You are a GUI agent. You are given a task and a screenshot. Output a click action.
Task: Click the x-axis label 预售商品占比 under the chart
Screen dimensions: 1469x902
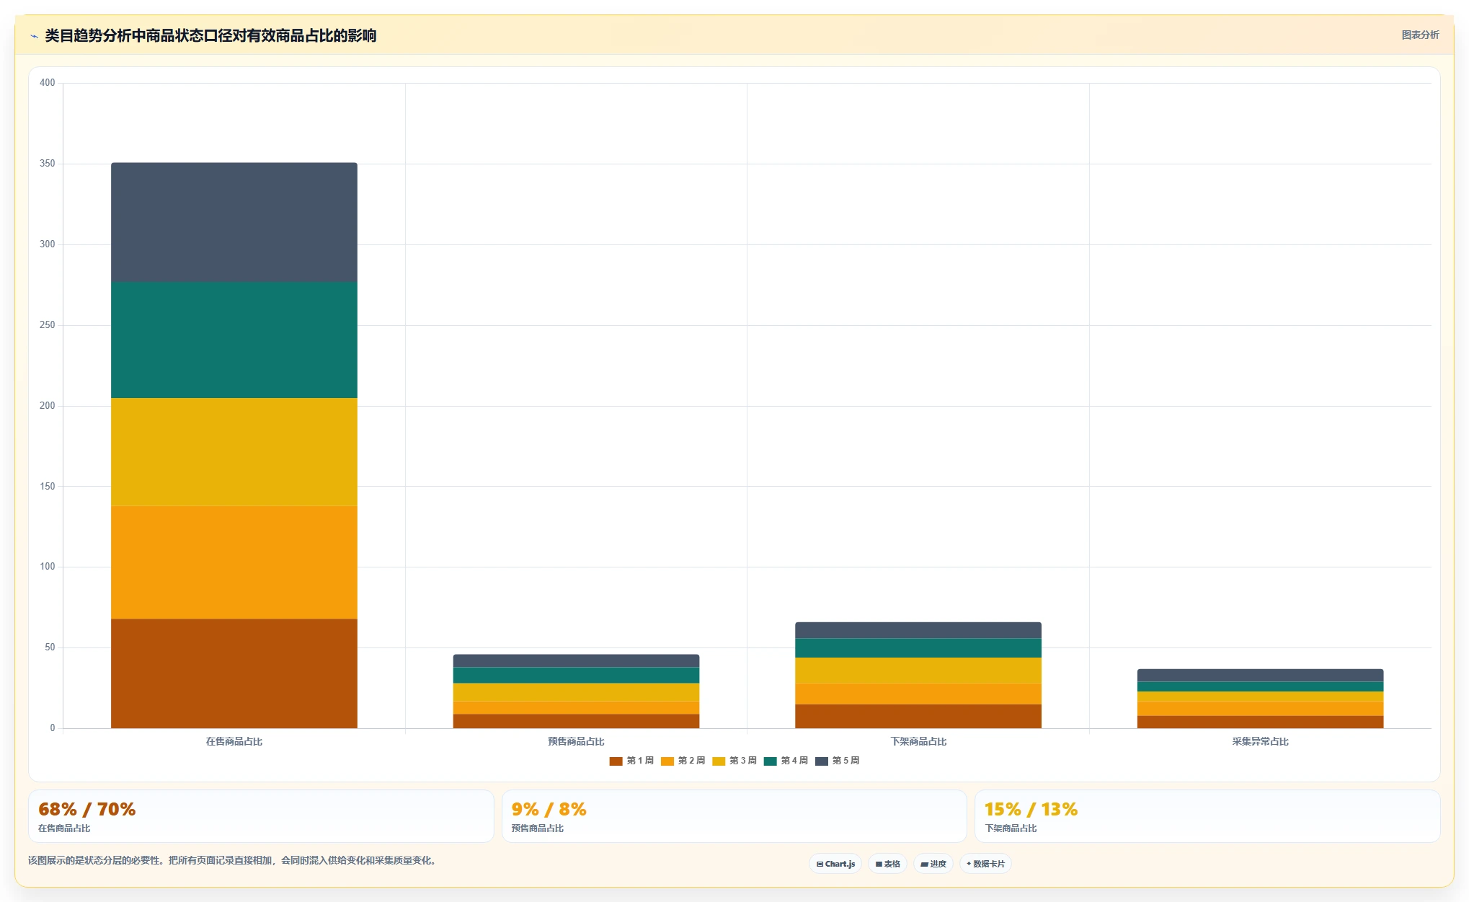point(576,741)
